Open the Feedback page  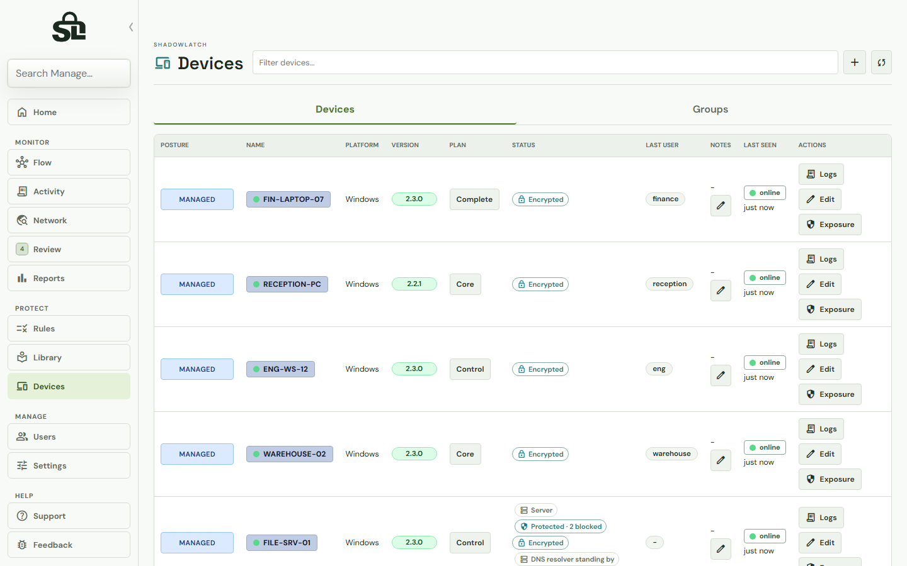tap(69, 545)
